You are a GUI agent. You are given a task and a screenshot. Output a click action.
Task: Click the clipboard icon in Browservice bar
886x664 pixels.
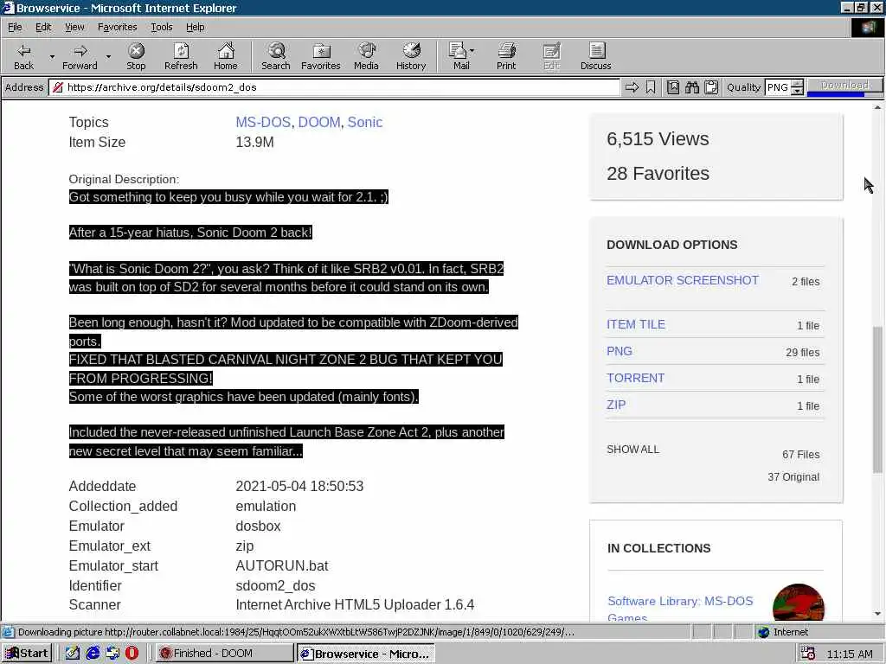(x=711, y=87)
